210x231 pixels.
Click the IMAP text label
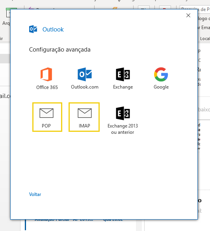(x=84, y=126)
